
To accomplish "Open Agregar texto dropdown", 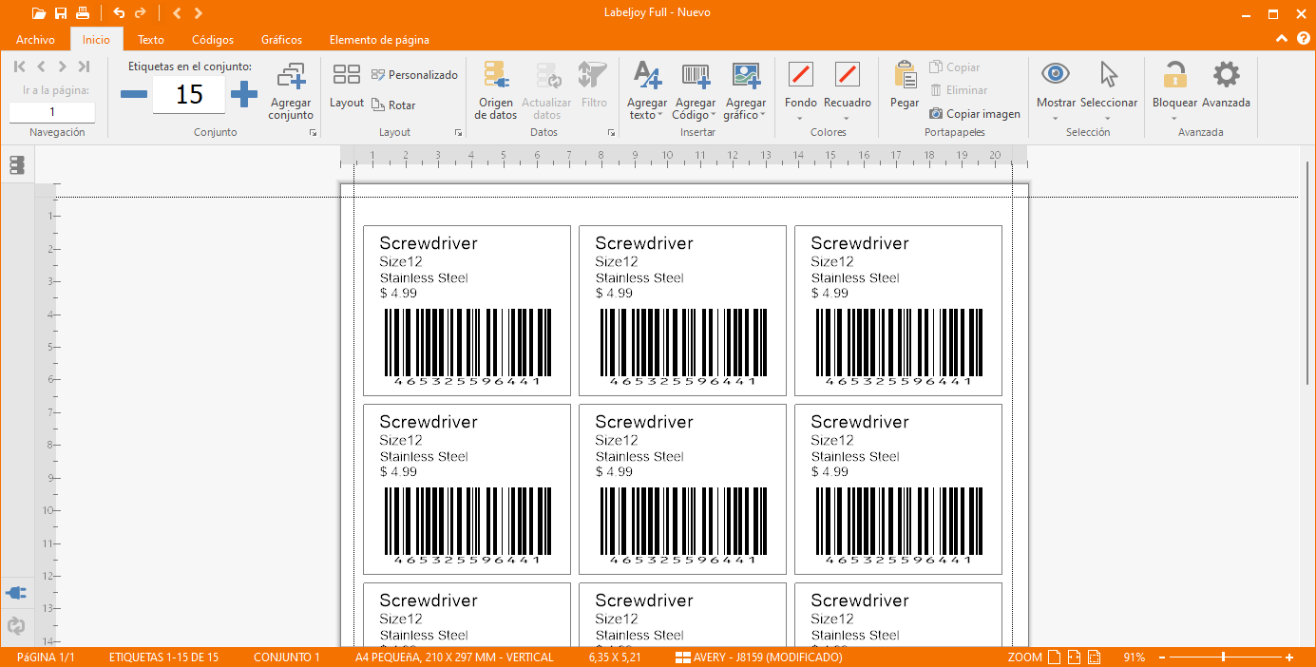I will [x=647, y=91].
